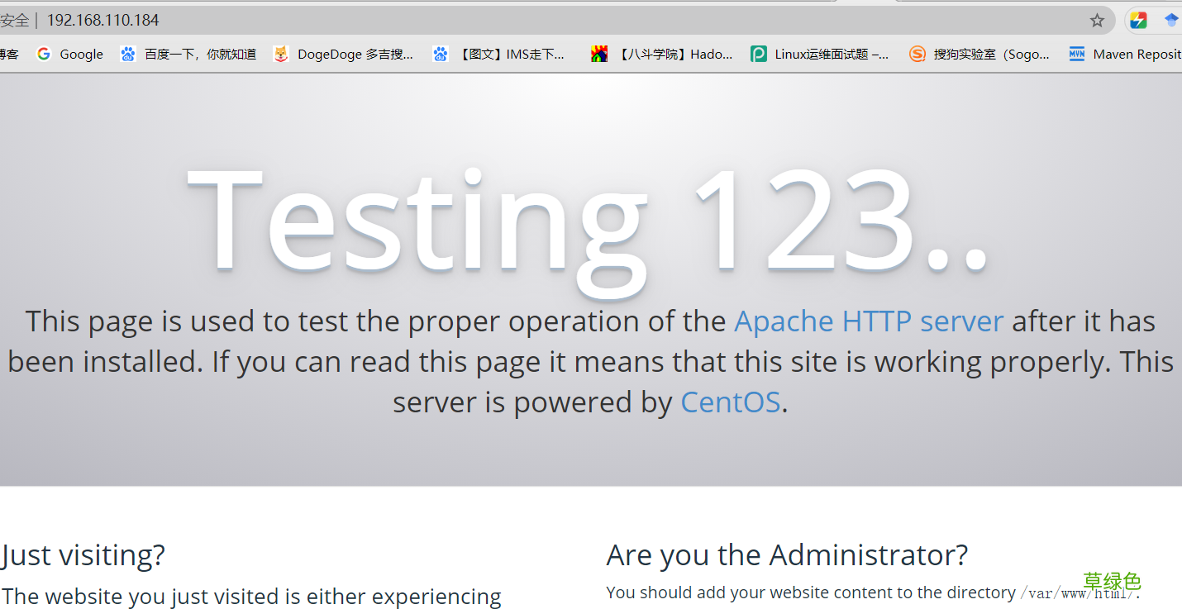The height and width of the screenshot is (609, 1182).
Task: Open the 【八斗学院】Hadoop bookmark
Action: [x=661, y=54]
